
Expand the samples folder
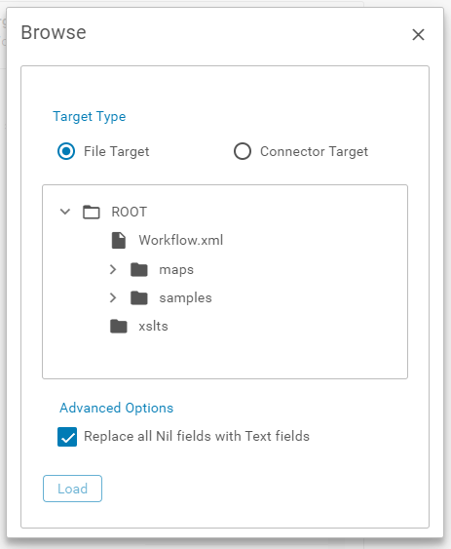[x=113, y=298]
